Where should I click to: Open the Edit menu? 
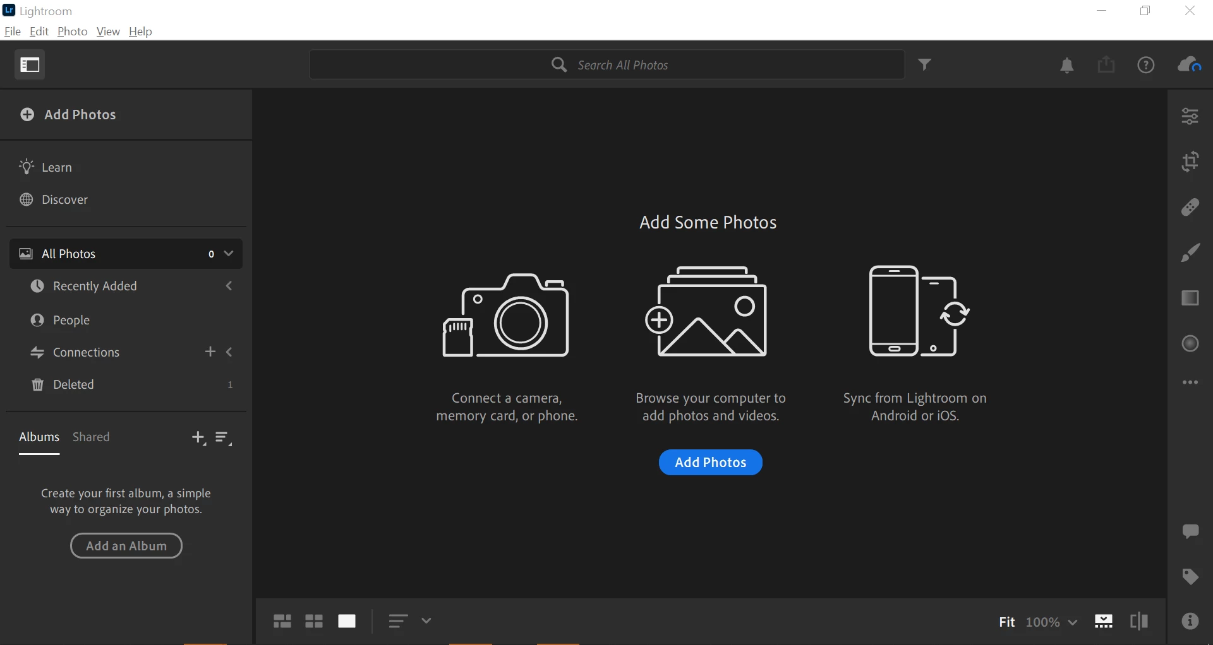tap(39, 32)
